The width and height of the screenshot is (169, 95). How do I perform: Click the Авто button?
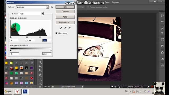tap(65, 17)
